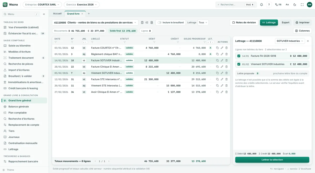
Task: Close the Grand livre tab
Action: pos(82,14)
